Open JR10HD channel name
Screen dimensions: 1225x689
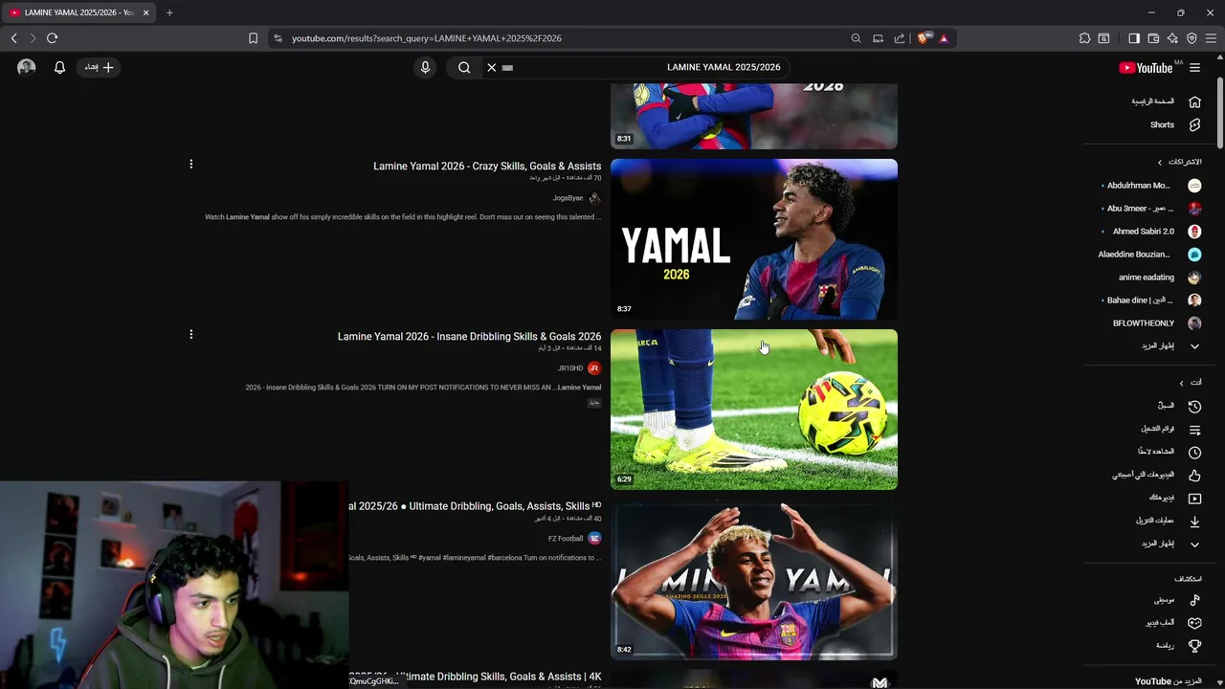[x=570, y=368]
